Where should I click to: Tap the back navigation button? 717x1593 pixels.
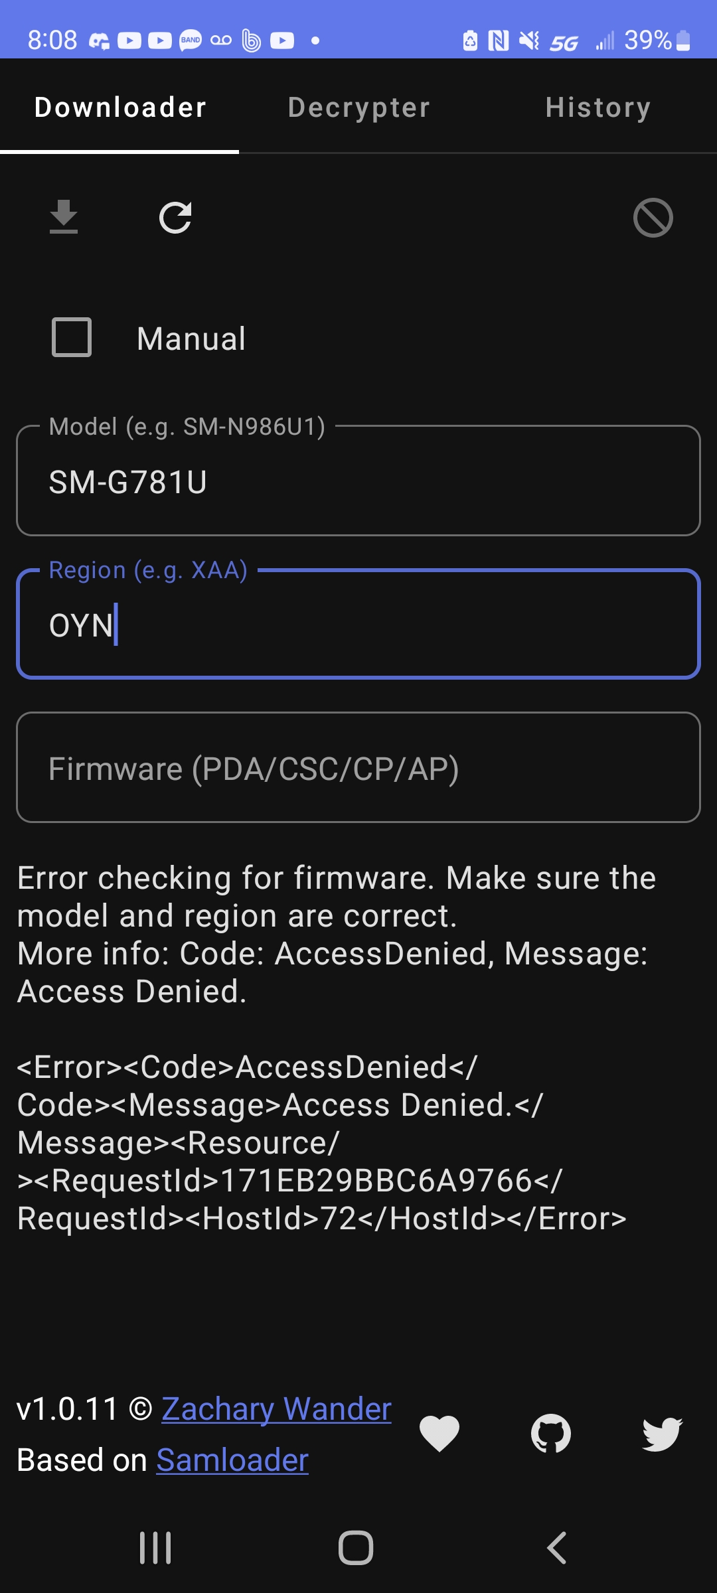(x=556, y=1548)
